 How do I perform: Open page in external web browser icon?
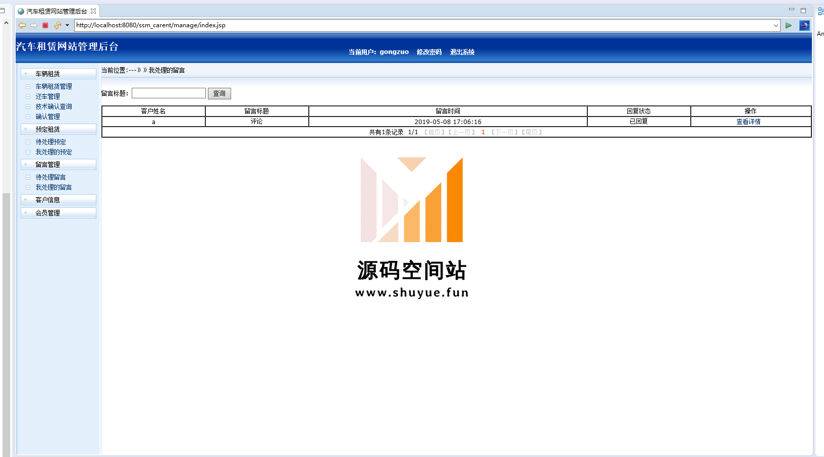[804, 25]
